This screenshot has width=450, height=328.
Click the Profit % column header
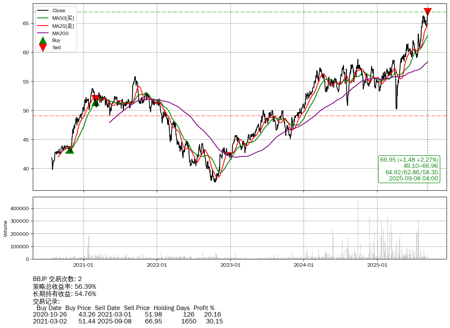coord(204,308)
